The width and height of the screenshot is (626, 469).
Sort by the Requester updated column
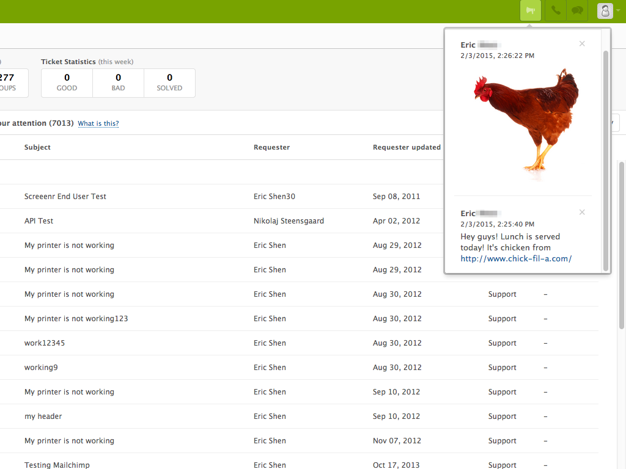pyautogui.click(x=407, y=147)
